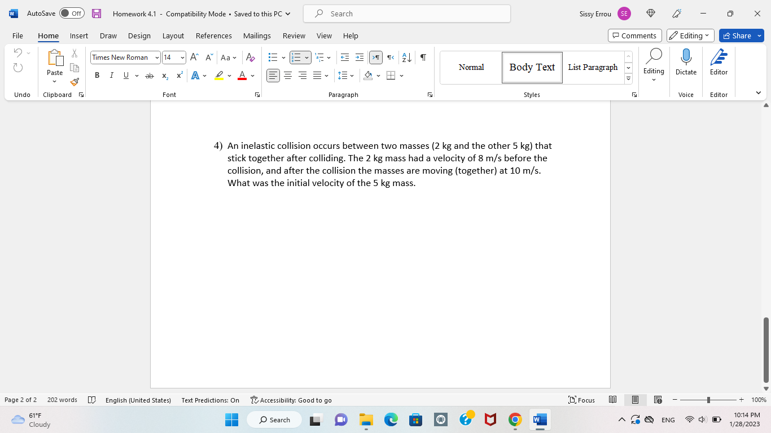Open the font size dropdown
Viewport: 771px width, 433px height.
(x=181, y=58)
